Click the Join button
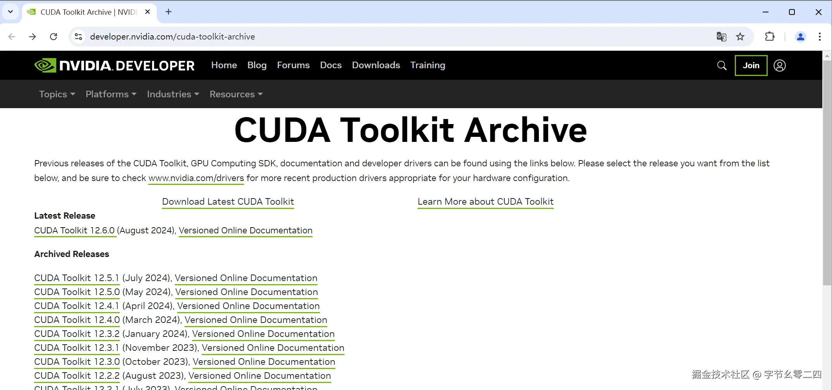Image resolution: width=832 pixels, height=390 pixels. pyautogui.click(x=751, y=66)
